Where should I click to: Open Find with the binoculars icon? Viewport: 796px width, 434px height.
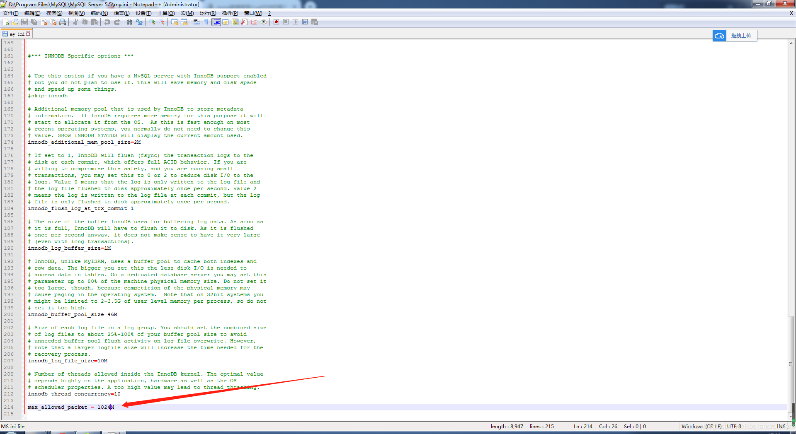tap(130, 22)
